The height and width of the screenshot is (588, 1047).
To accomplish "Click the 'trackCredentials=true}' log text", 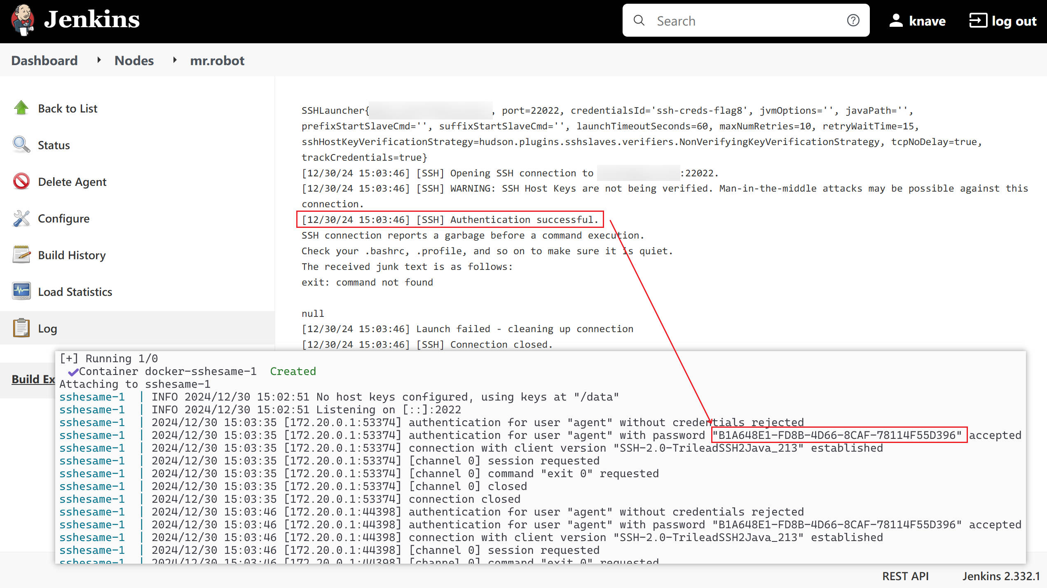I will 364,157.
